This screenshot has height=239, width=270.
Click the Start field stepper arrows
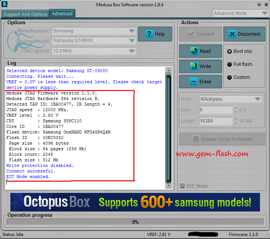[236, 110]
